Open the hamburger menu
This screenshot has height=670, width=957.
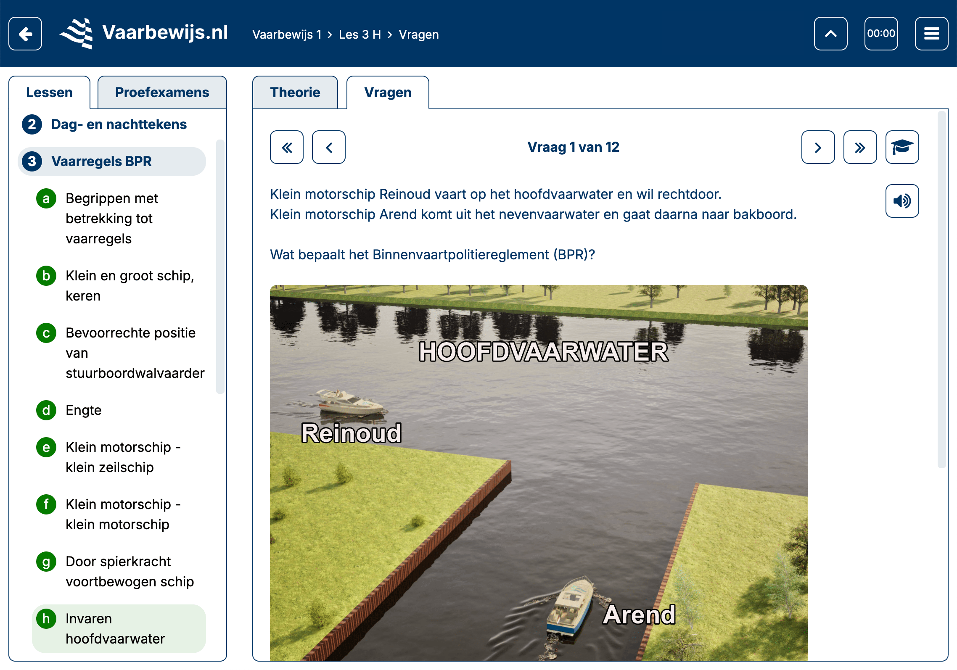[x=931, y=34]
